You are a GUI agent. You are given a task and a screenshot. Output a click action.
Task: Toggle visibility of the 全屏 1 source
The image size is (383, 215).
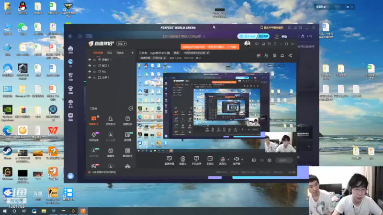point(90,77)
